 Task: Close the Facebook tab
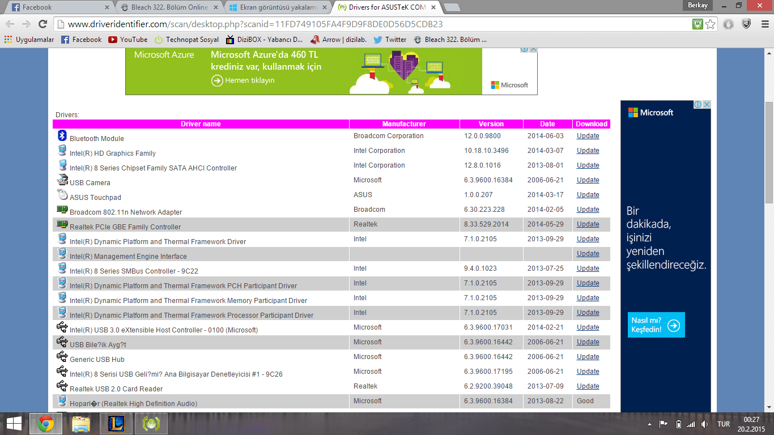pos(107,7)
